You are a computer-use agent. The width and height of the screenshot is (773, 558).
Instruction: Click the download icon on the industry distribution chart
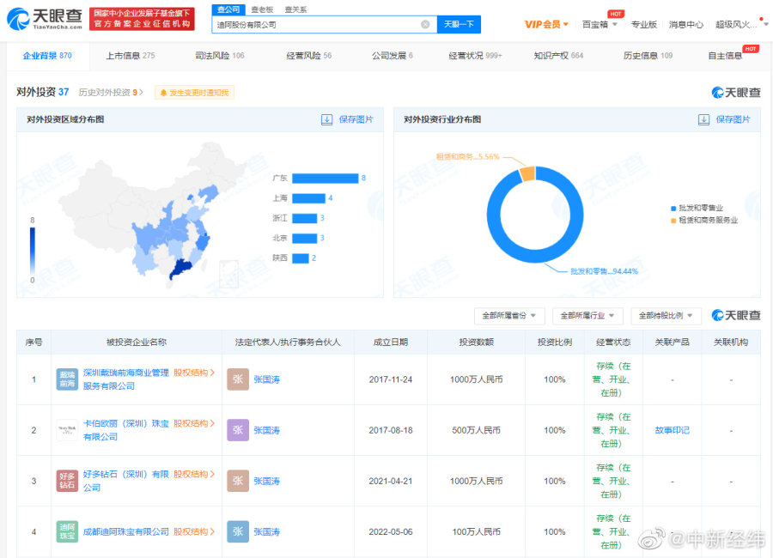coord(704,119)
